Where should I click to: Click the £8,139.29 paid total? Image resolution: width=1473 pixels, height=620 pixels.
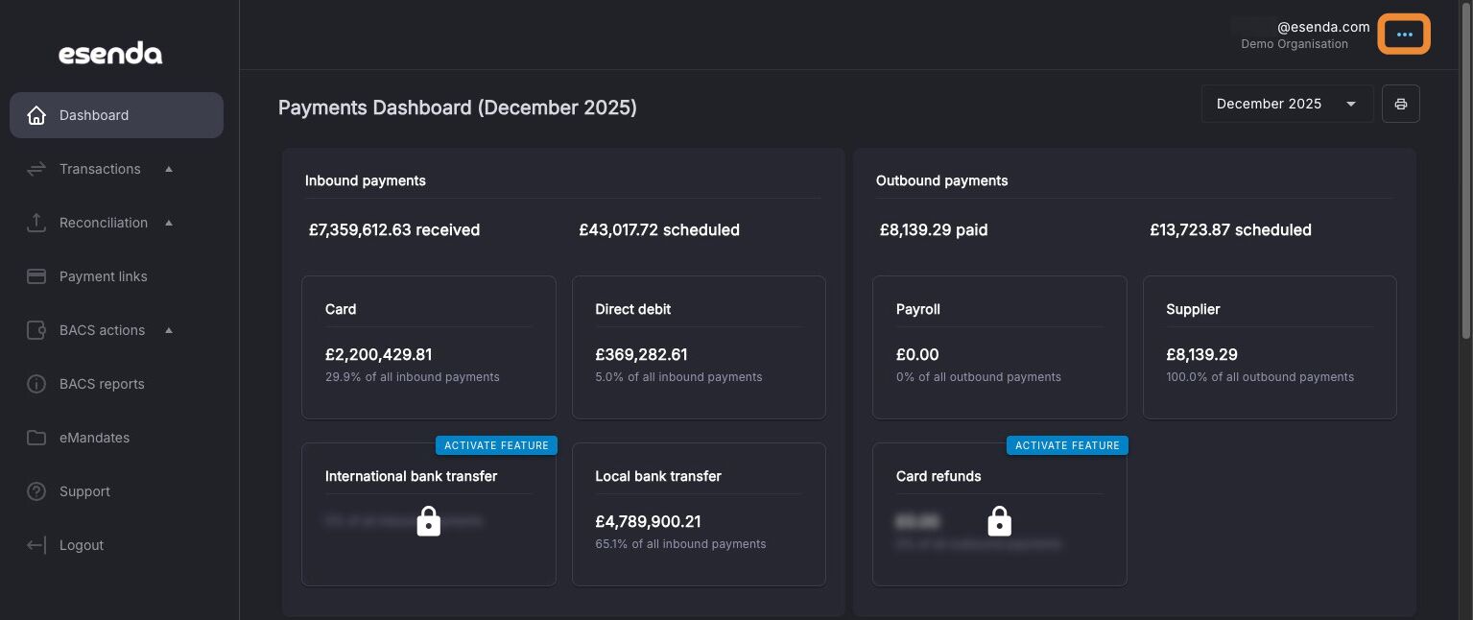click(x=934, y=230)
